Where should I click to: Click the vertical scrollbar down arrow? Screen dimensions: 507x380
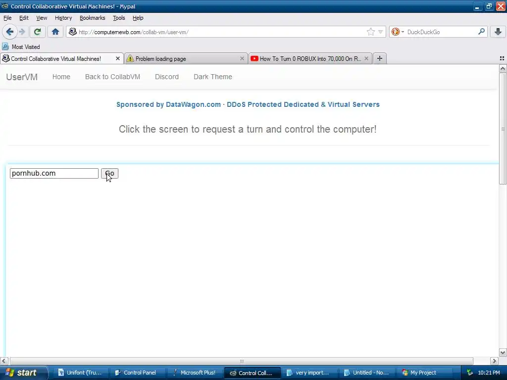[x=503, y=352]
